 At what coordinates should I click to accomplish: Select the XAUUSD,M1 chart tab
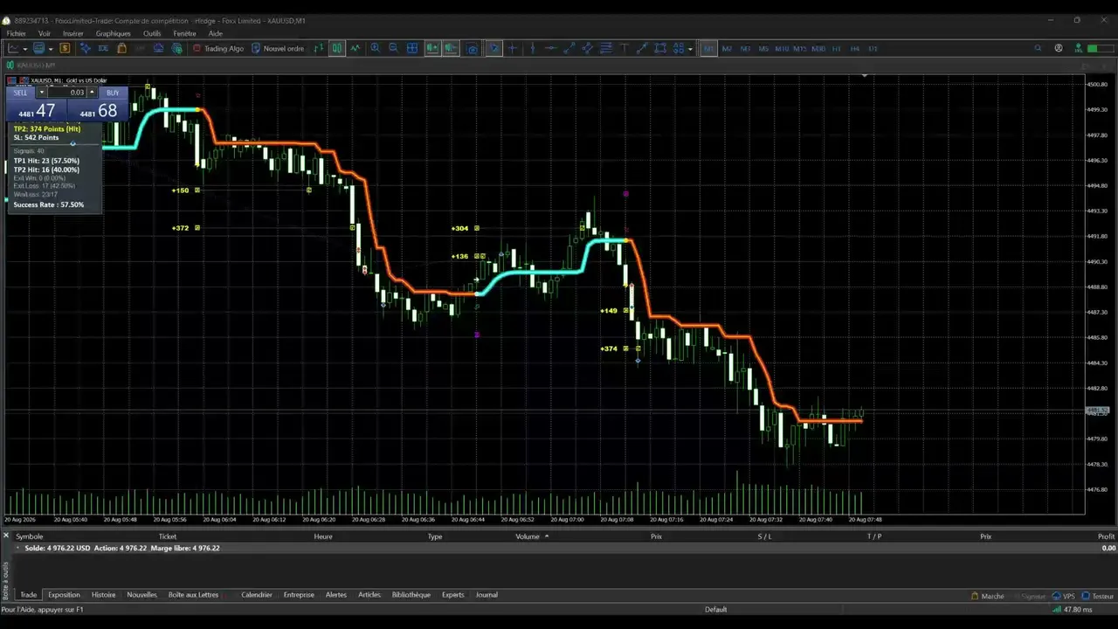30,65
